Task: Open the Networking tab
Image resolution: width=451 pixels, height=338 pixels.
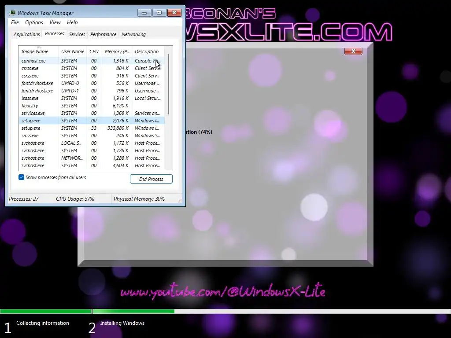Action: click(133, 34)
